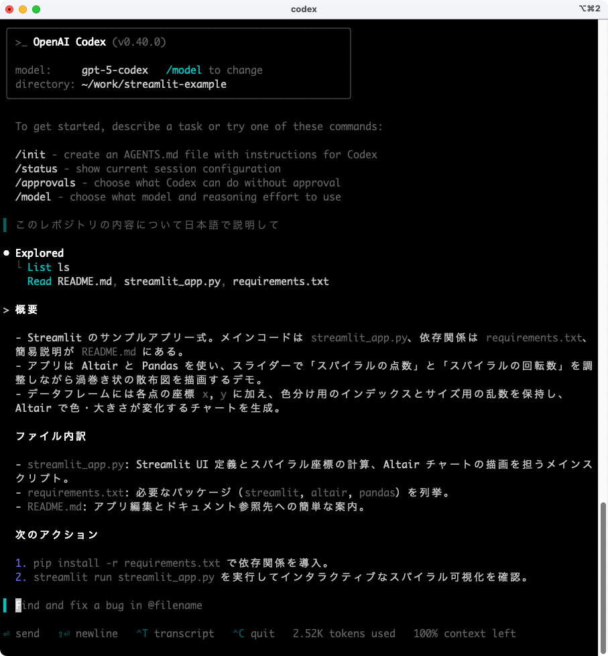Click the 'send' hint in the footer
Image resolution: width=608 pixels, height=656 pixels.
[21, 633]
